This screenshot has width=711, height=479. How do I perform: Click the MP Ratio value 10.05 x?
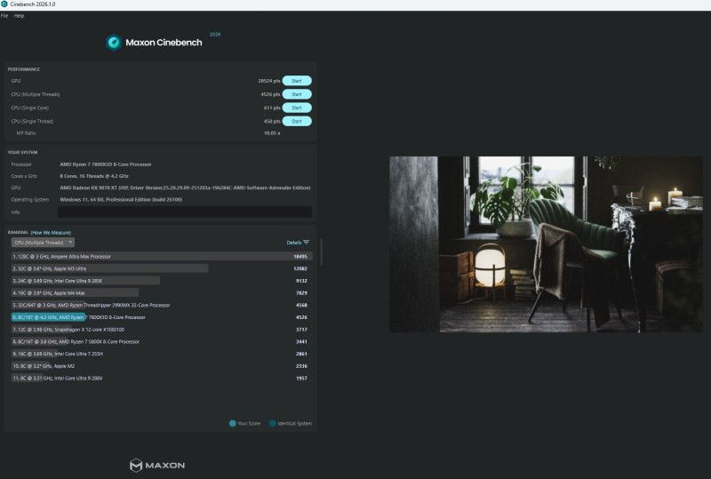272,133
